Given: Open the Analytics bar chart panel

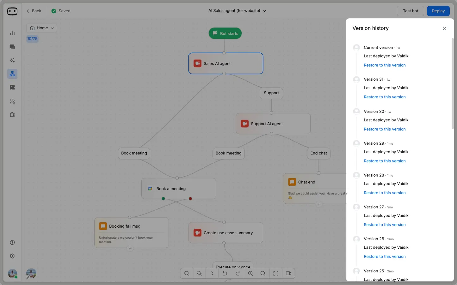Looking at the screenshot, I should [12, 33].
